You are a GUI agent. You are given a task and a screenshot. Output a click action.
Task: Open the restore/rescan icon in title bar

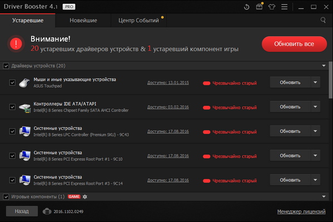click(x=247, y=7)
